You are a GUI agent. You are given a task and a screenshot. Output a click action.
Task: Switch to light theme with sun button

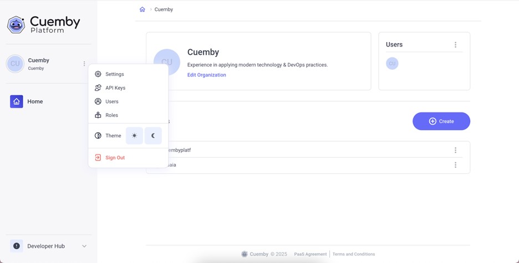[134, 136]
